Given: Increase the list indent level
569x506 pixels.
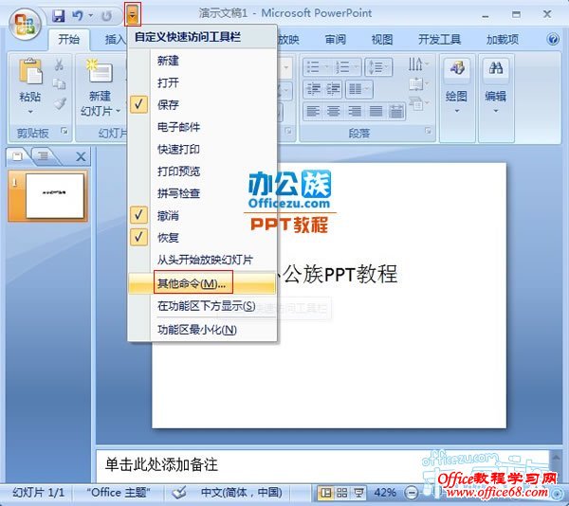Looking at the screenshot, I should point(333,89).
